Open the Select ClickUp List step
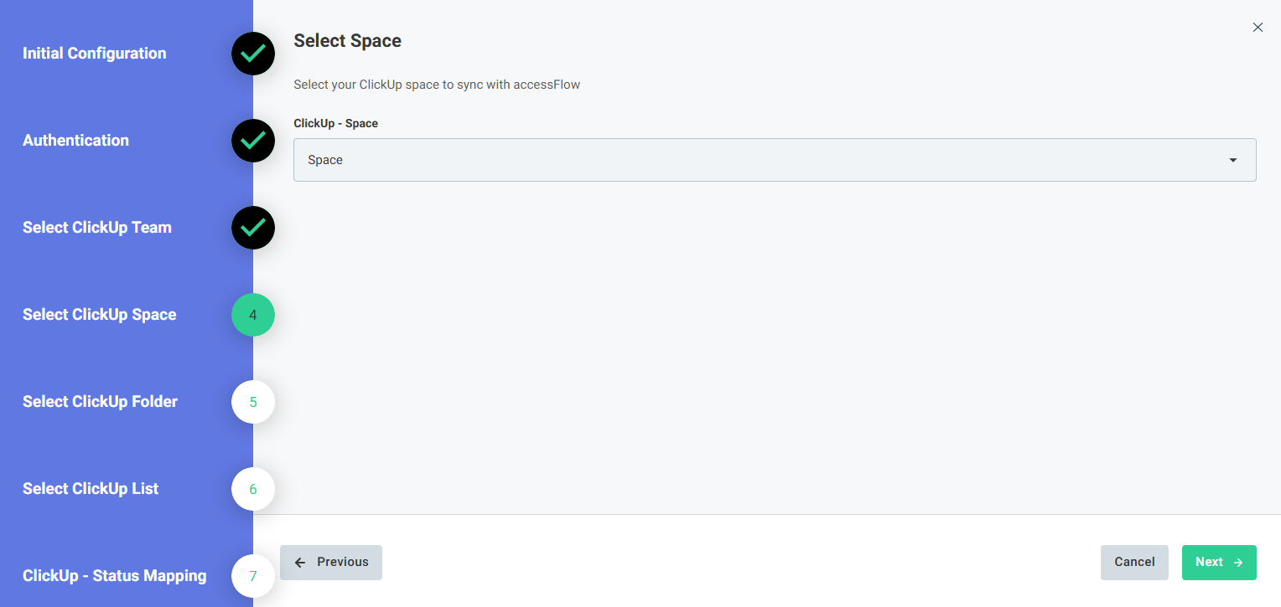 (91, 489)
